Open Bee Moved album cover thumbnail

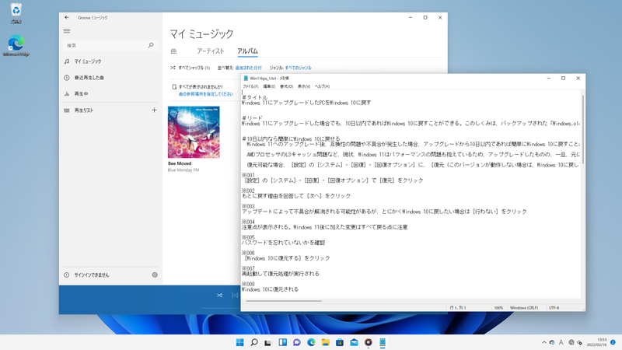pos(194,132)
